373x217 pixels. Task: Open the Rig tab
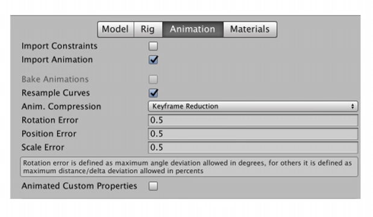pos(148,30)
